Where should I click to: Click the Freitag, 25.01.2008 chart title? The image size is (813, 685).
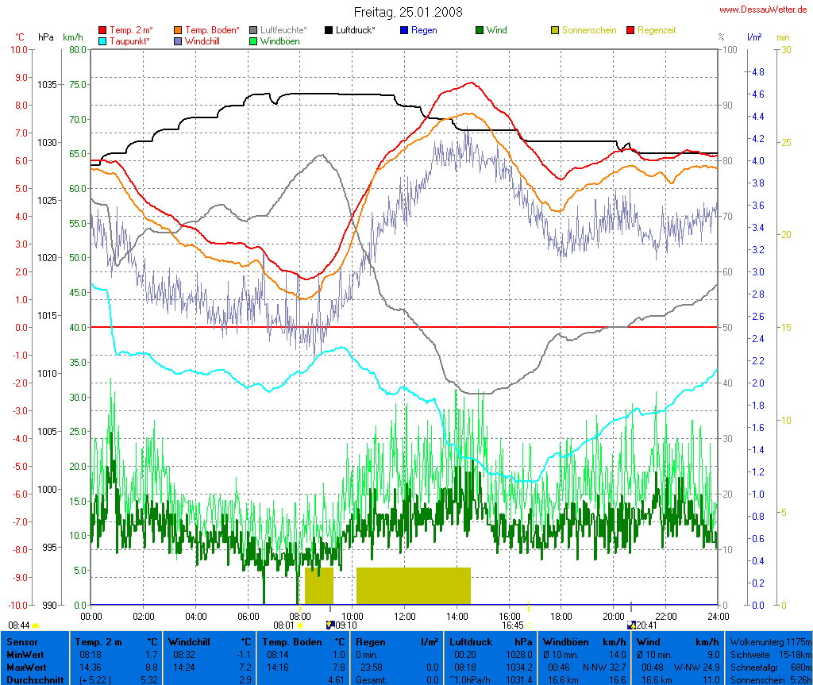[407, 12]
